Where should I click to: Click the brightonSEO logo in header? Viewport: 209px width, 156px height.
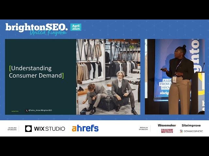click(x=36, y=27)
